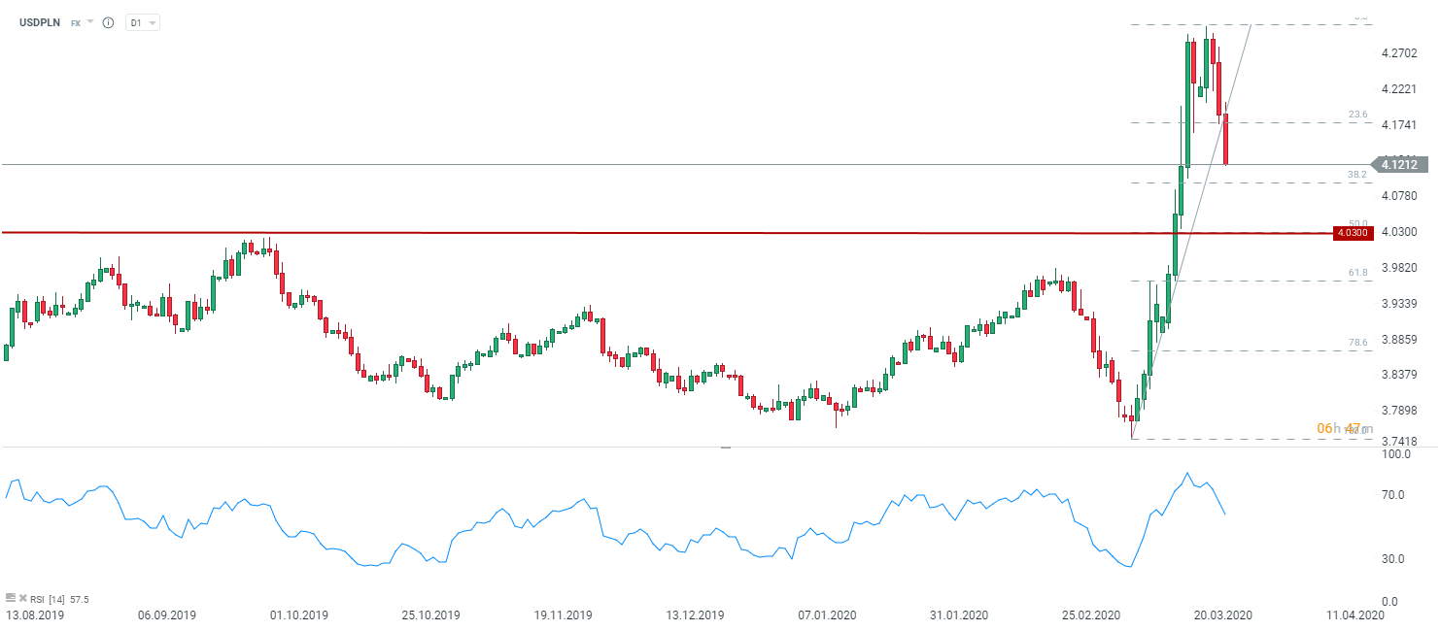Image resolution: width=1440 pixels, height=631 pixels.
Task: Click the 13.08.2019 date on time axis
Action: tap(34, 615)
